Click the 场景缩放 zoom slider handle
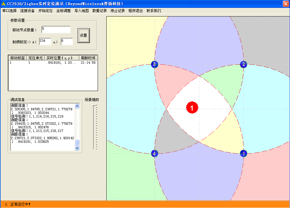290x208 pixels. [94, 105]
